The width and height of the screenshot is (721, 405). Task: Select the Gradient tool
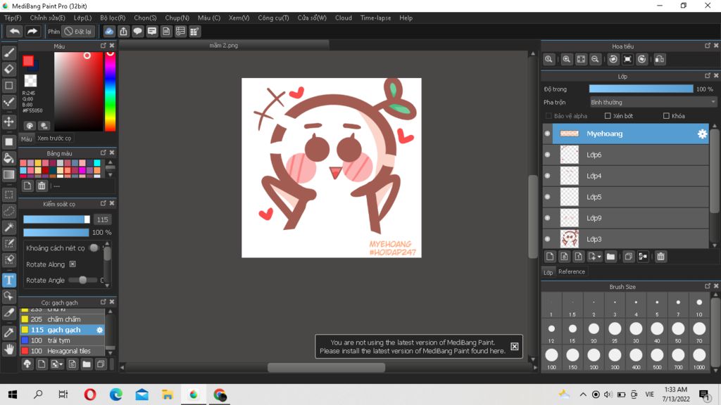tap(8, 175)
